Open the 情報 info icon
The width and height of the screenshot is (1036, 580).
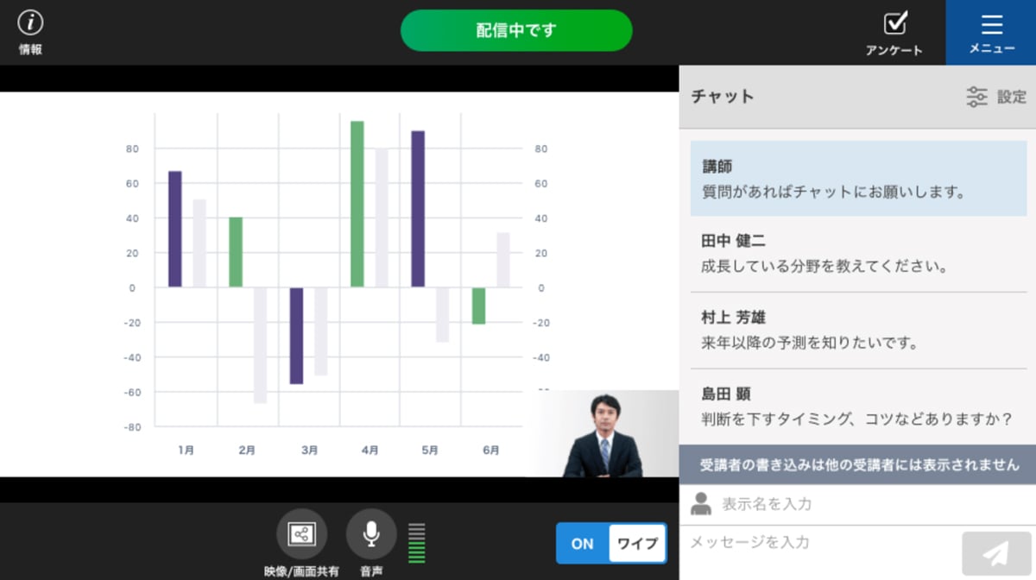pyautogui.click(x=30, y=33)
